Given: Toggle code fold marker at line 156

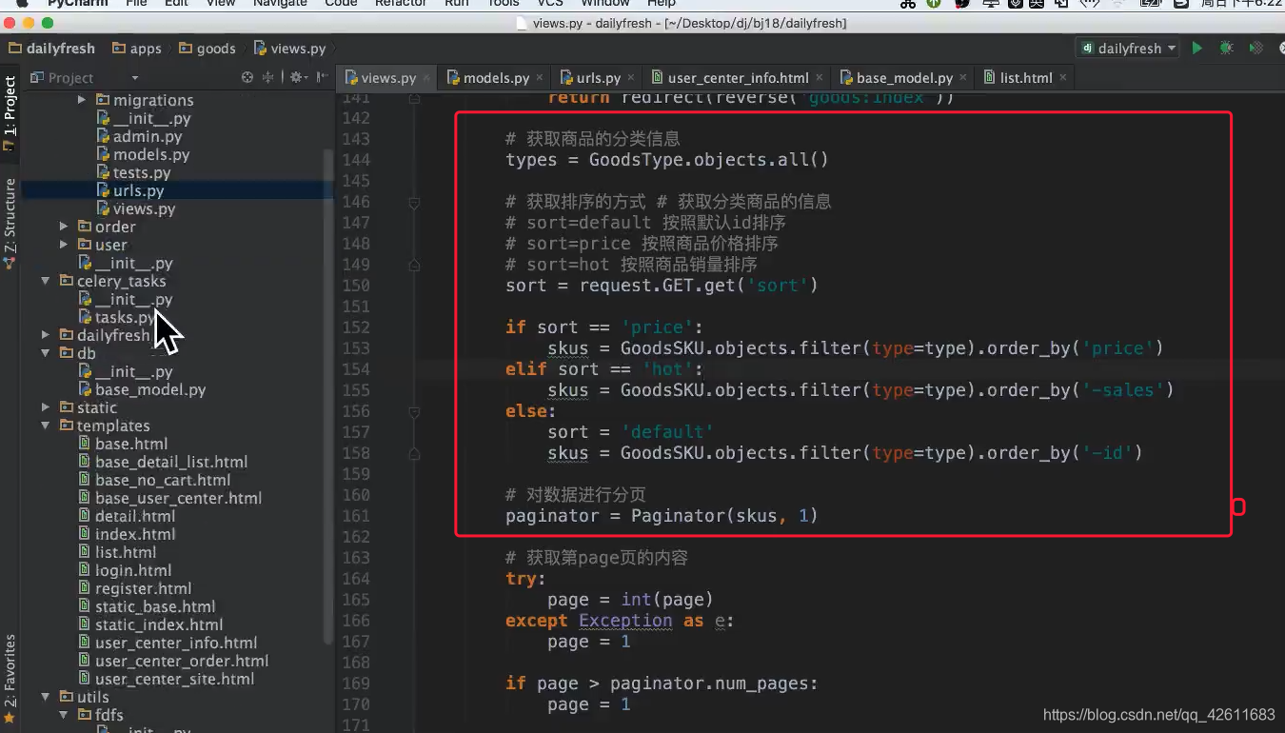Looking at the screenshot, I should pos(414,411).
